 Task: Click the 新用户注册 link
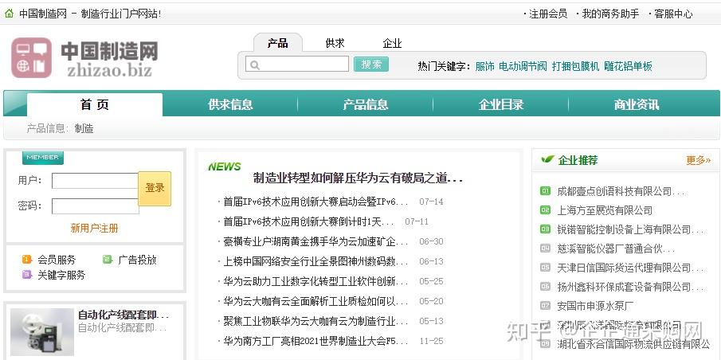(x=94, y=228)
